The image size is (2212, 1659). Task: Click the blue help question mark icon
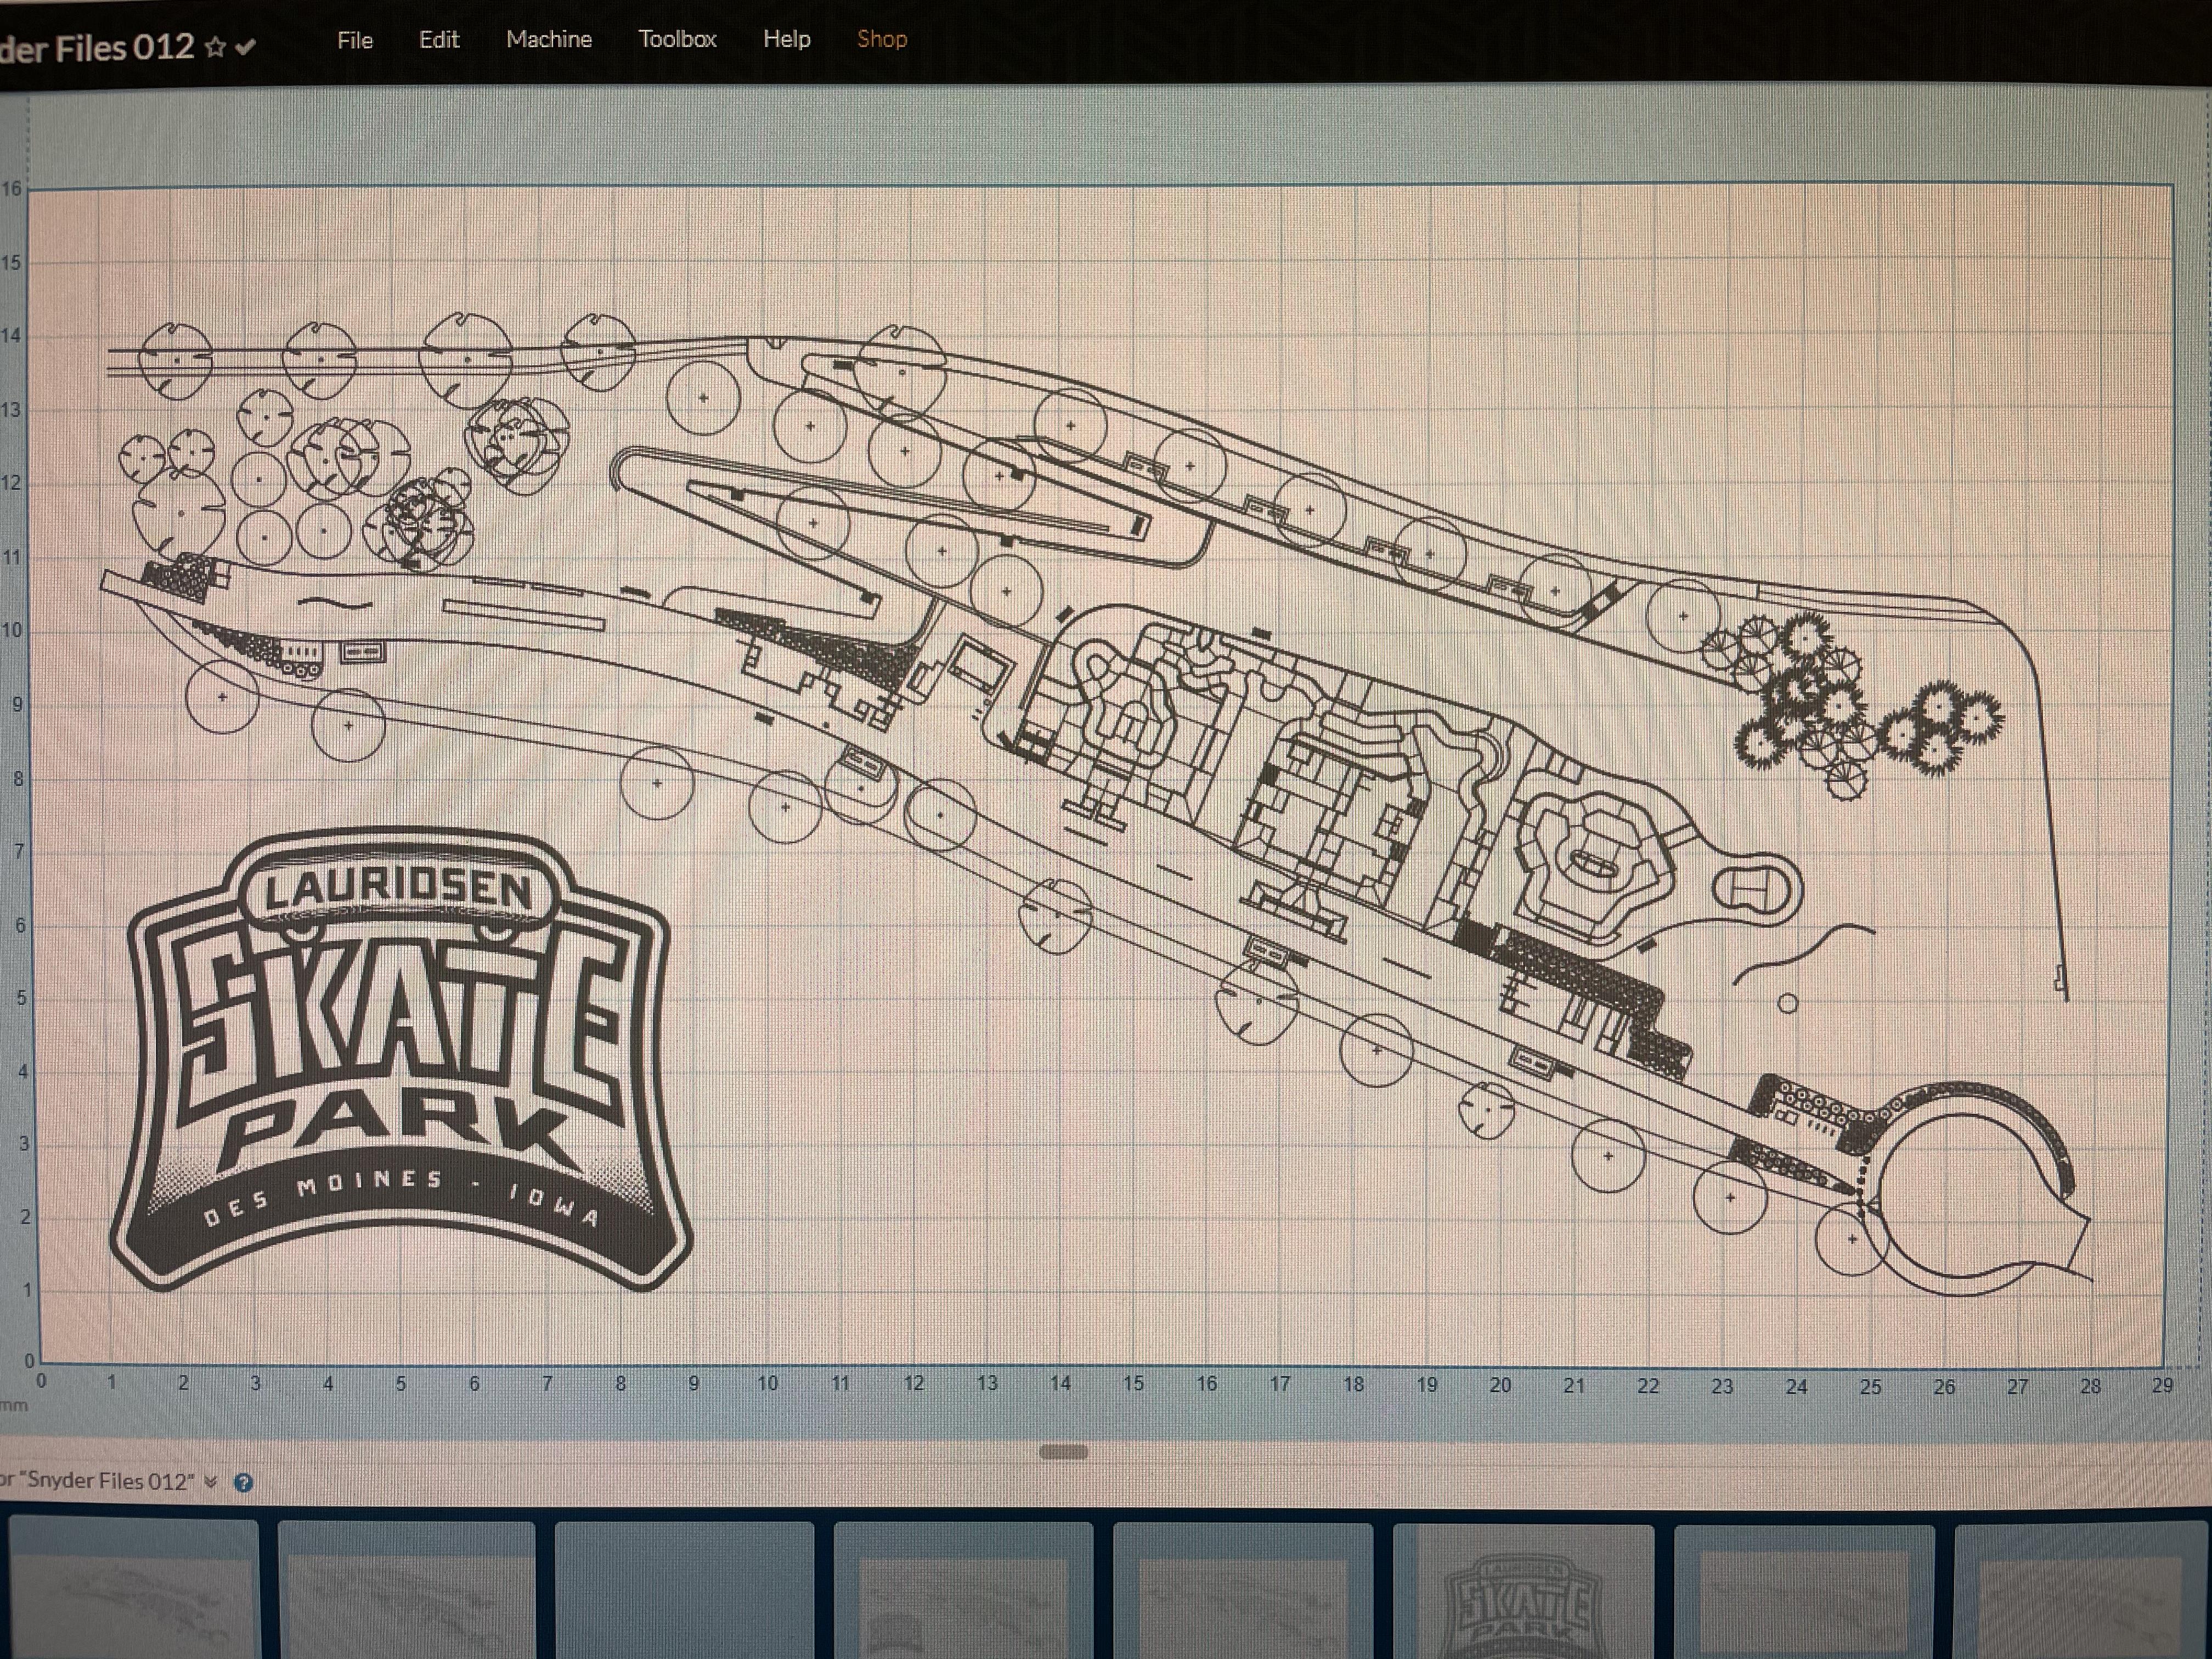(243, 1482)
